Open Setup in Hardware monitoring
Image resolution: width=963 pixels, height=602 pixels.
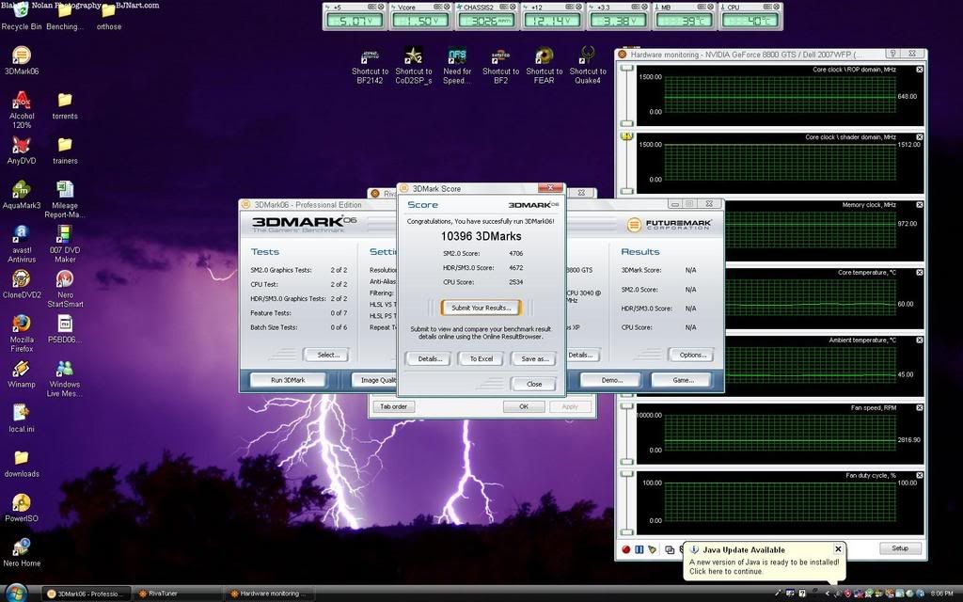900,548
